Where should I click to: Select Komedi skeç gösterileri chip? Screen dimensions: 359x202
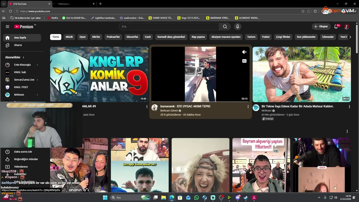click(x=171, y=37)
